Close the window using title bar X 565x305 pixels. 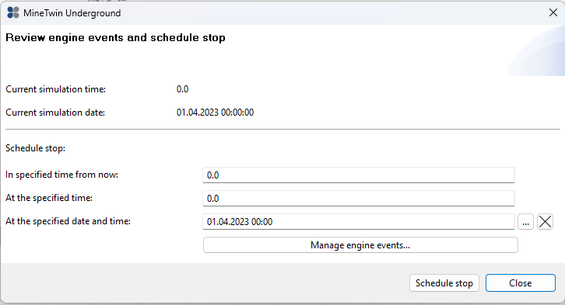tap(553, 13)
